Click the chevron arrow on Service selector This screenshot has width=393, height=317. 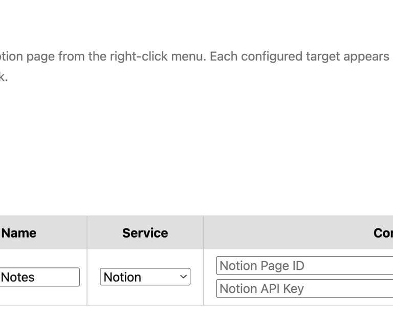click(184, 277)
